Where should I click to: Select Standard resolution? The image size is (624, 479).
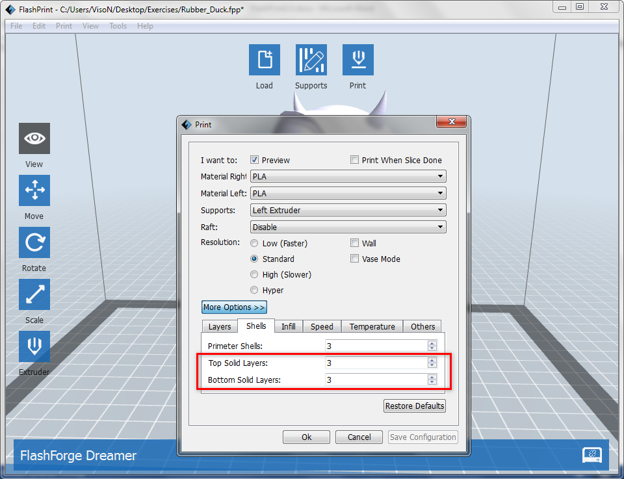(x=254, y=259)
